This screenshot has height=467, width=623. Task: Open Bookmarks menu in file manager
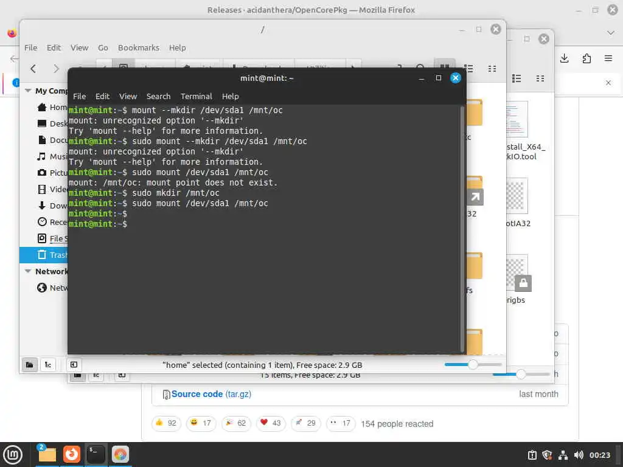139,47
